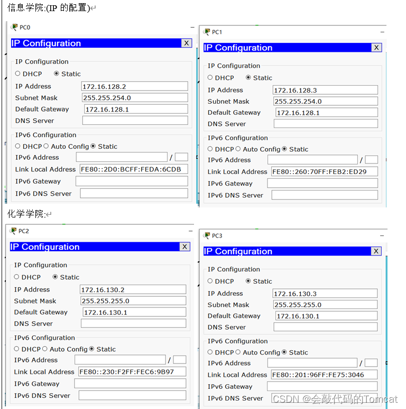Click PC3 Link Local Address field
Screen dimensions: 406x409
(324, 375)
